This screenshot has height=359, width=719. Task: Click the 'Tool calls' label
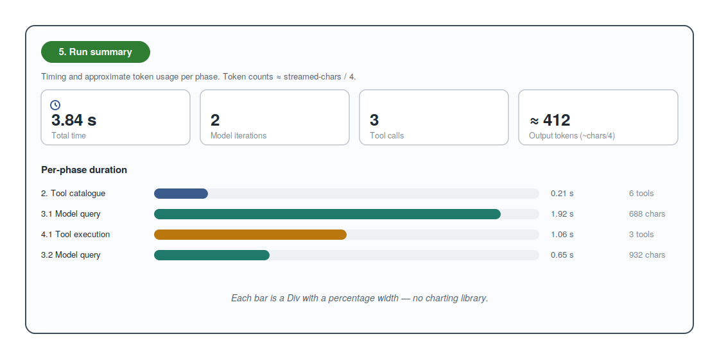pos(386,135)
